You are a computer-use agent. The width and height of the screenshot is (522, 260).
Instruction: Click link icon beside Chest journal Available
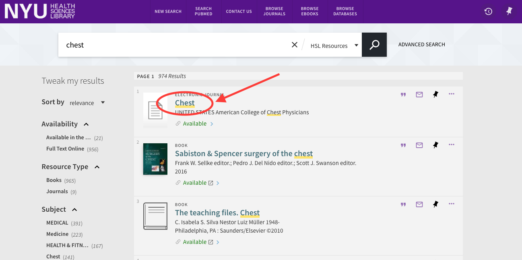coord(178,124)
